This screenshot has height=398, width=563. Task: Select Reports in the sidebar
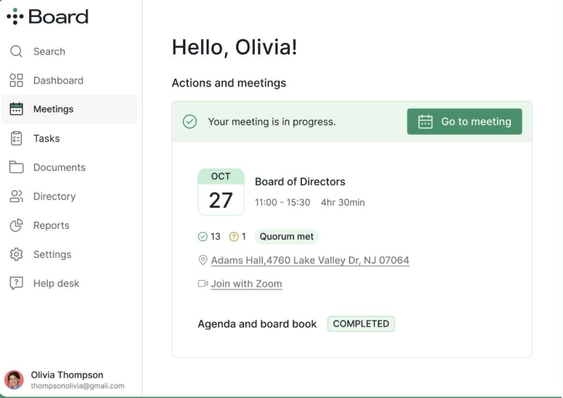(x=51, y=226)
